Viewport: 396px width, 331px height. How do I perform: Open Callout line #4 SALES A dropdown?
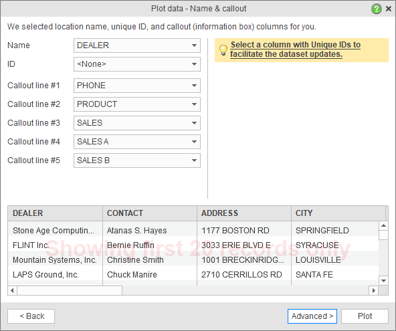coord(137,142)
